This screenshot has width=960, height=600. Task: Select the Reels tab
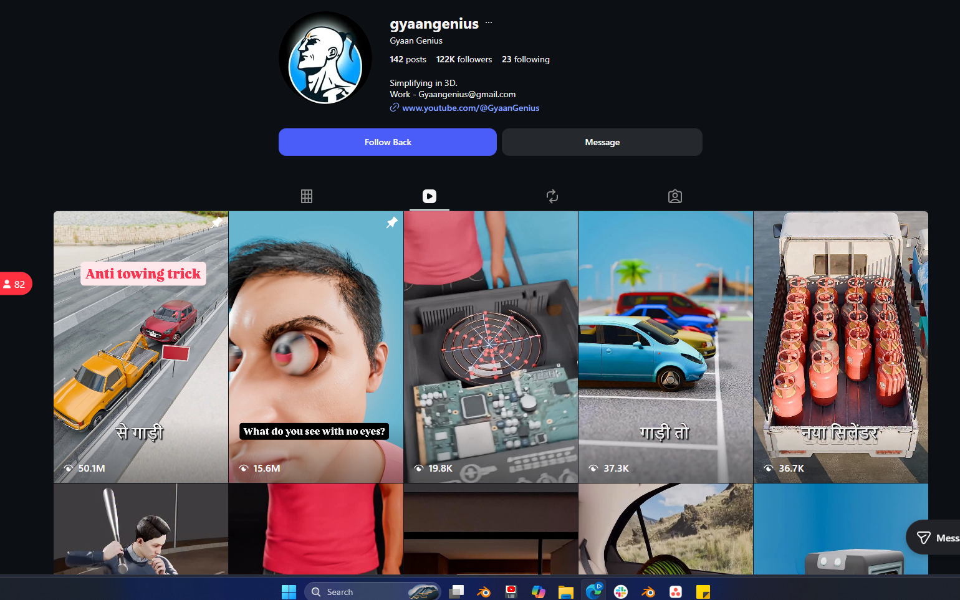pos(430,196)
